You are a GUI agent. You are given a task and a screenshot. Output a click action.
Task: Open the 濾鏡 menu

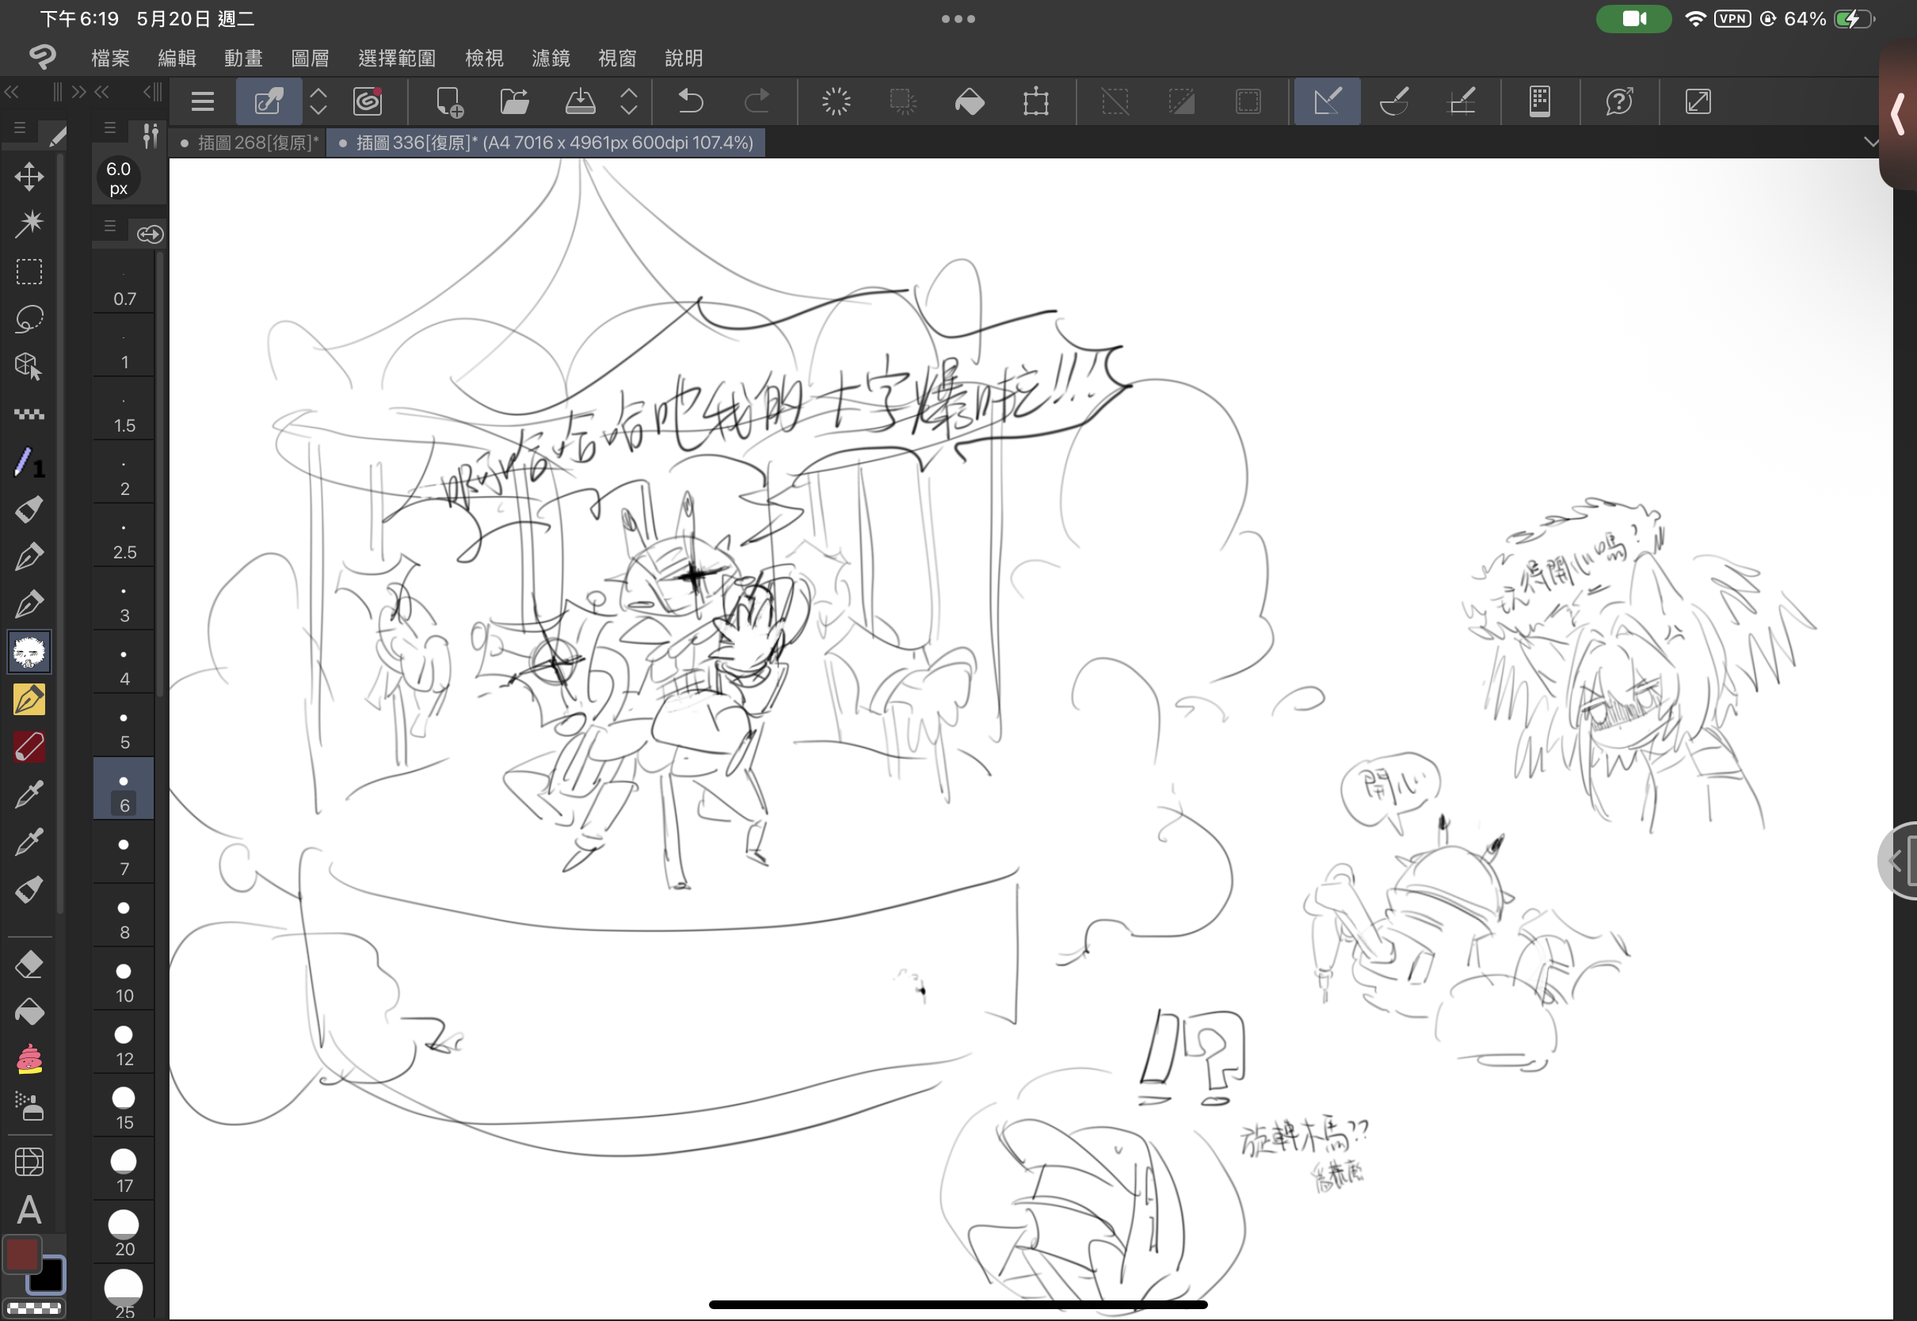tap(551, 58)
